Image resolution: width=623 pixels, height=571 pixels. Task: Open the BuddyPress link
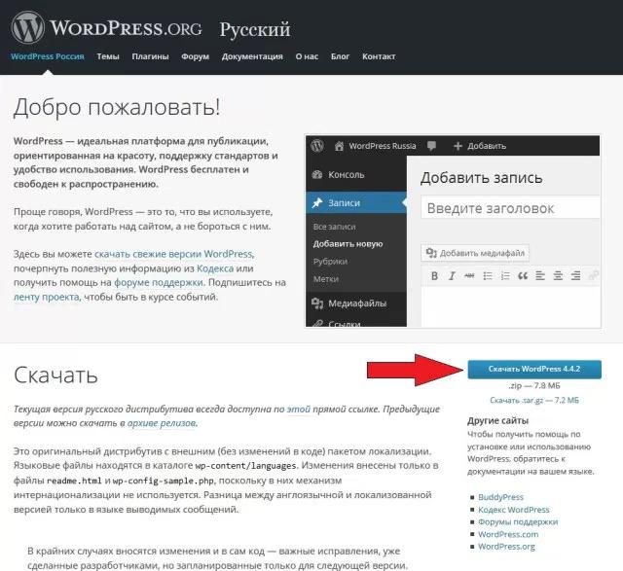pos(500,497)
